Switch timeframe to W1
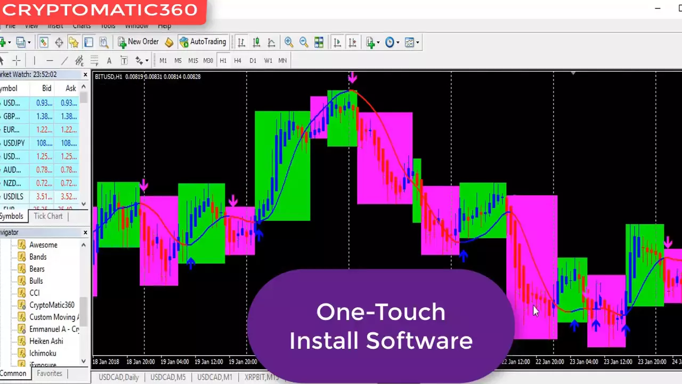Viewport: 682px width, 384px height. [268, 60]
